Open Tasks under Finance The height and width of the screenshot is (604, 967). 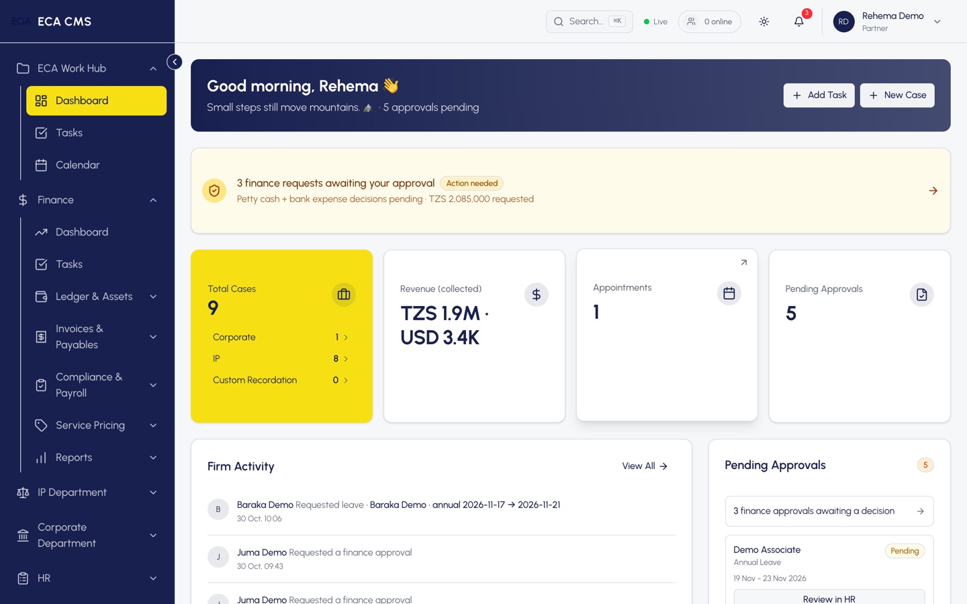(96, 264)
